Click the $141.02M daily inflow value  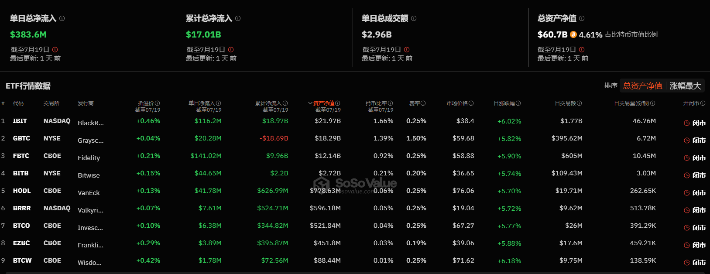[x=206, y=156]
